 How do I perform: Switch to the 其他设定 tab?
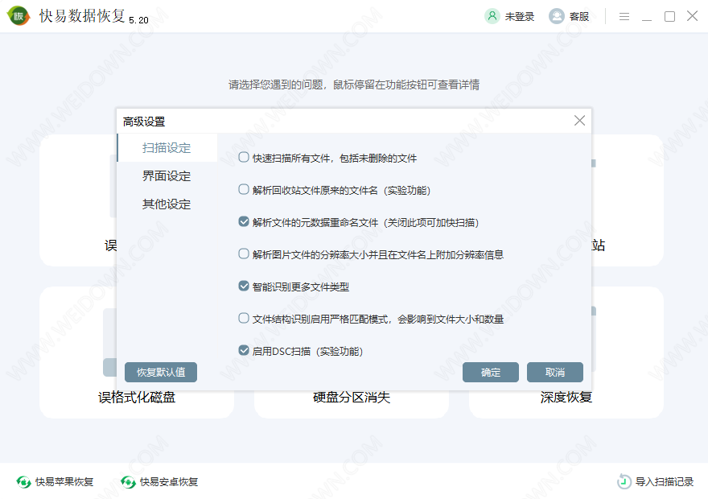click(167, 204)
